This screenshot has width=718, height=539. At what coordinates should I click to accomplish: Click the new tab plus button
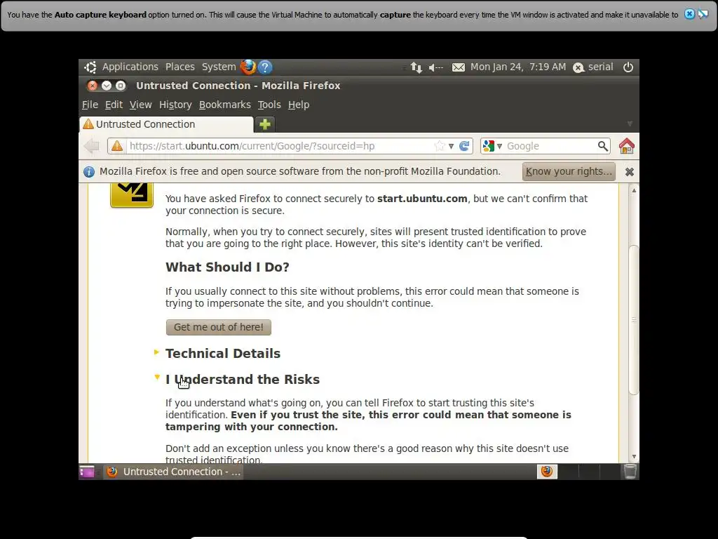[x=264, y=124]
